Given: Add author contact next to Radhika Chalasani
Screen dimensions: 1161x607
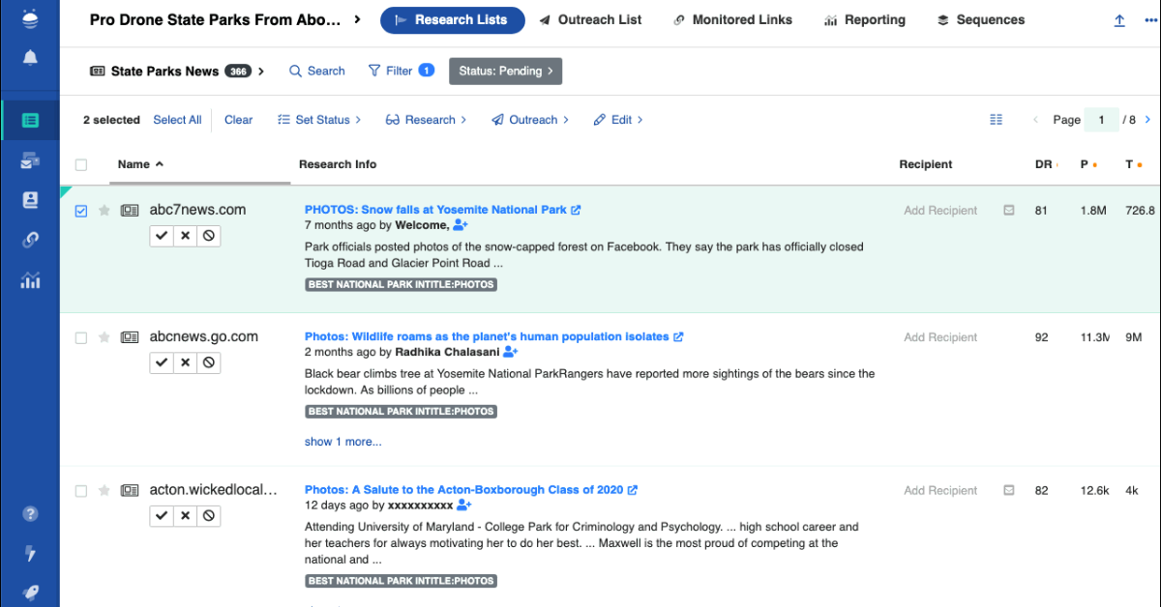Looking at the screenshot, I should pos(511,352).
